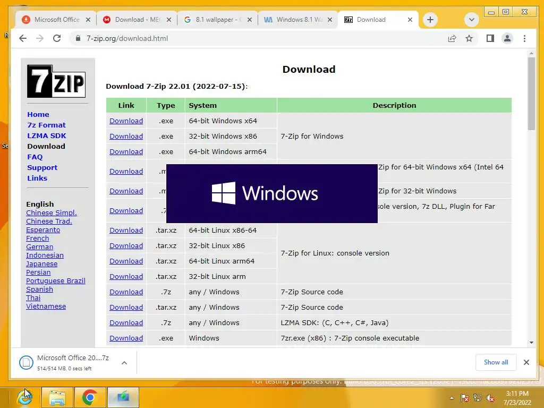The height and width of the screenshot is (408, 544).
Task: Open a new browser tab
Action: 430,20
